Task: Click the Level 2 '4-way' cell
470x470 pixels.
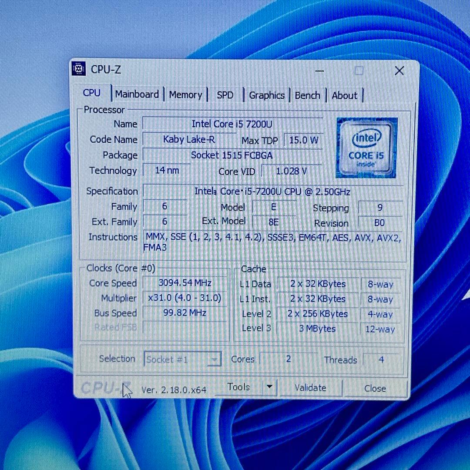Action: [380, 314]
